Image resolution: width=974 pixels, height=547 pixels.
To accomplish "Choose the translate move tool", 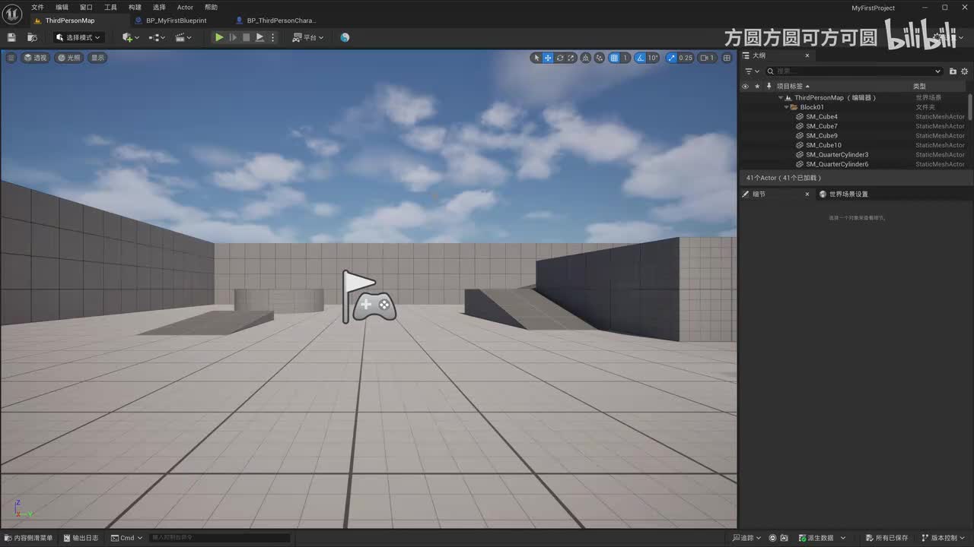I will tap(548, 58).
